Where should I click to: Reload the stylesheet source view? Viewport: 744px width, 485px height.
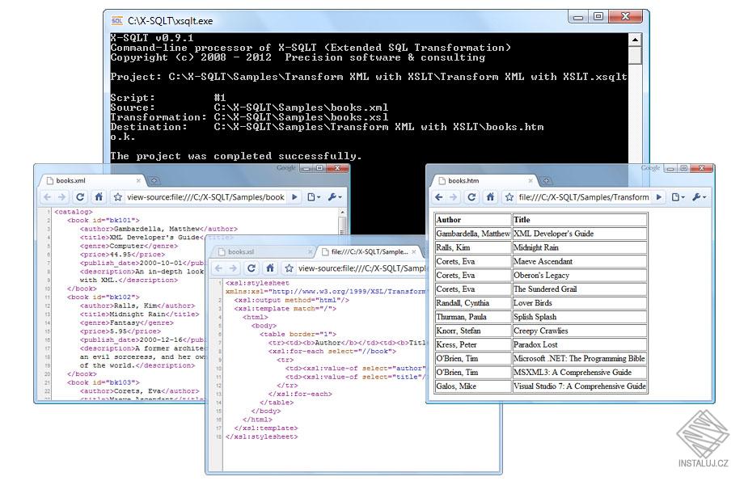pyautogui.click(x=252, y=268)
